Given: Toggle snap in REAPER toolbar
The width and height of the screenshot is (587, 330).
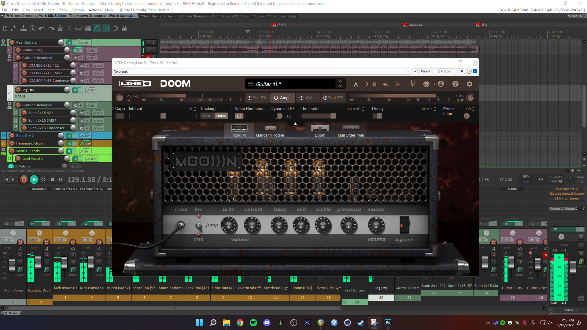Looking at the screenshot, I should pyautogui.click(x=115, y=28).
